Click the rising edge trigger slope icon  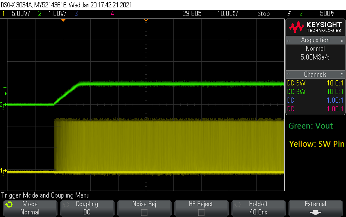pyautogui.click(x=289, y=14)
